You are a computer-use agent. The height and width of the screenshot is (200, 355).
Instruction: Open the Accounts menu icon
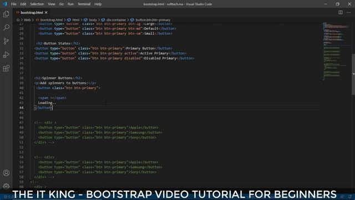coord(6,173)
